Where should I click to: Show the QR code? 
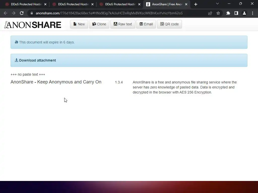coord(169,24)
